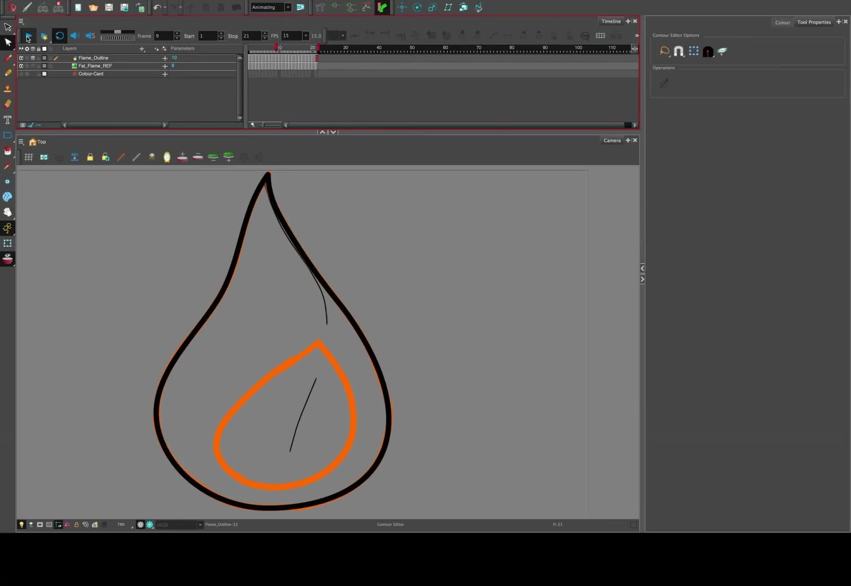The width and height of the screenshot is (851, 586).
Task: Click the plus on the Flame_Outline parameters
Action: [x=164, y=58]
